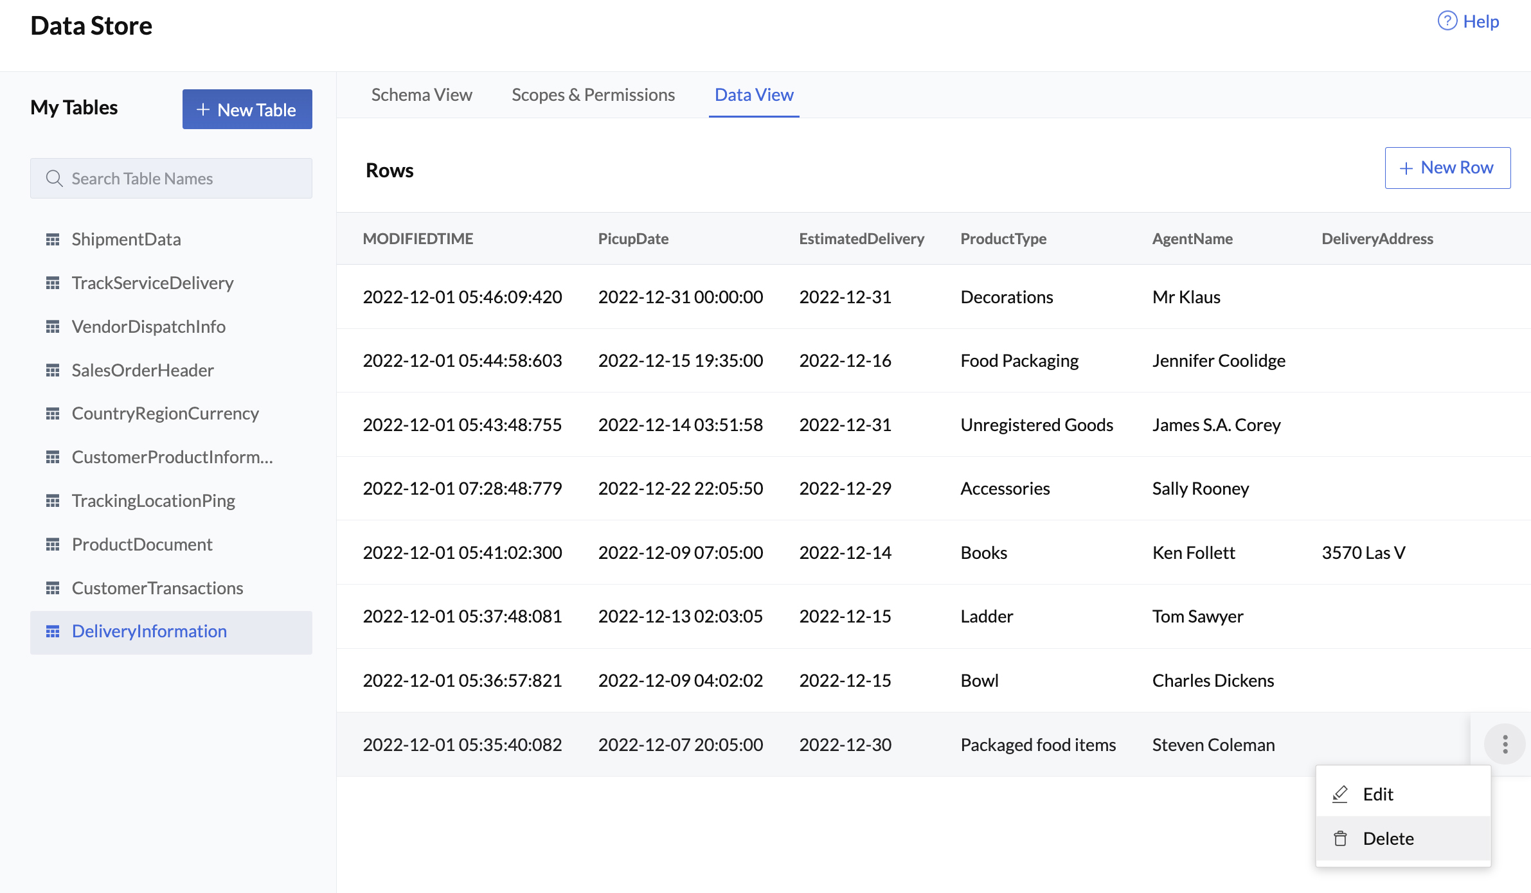Image resolution: width=1531 pixels, height=893 pixels.
Task: Choose Edit from the row menu
Action: tap(1378, 794)
